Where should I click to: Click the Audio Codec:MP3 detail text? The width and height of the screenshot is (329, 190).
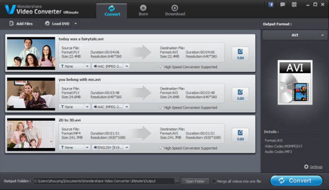(278, 152)
